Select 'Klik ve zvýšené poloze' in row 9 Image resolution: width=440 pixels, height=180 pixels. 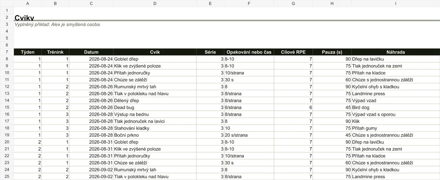(155, 66)
